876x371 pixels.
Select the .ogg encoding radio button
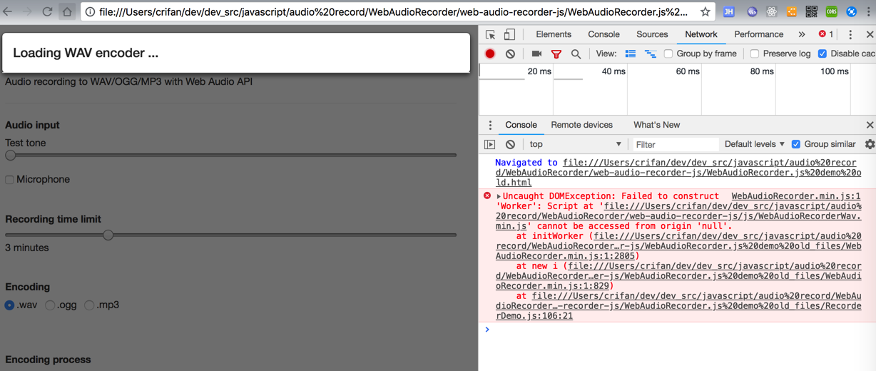[50, 305]
